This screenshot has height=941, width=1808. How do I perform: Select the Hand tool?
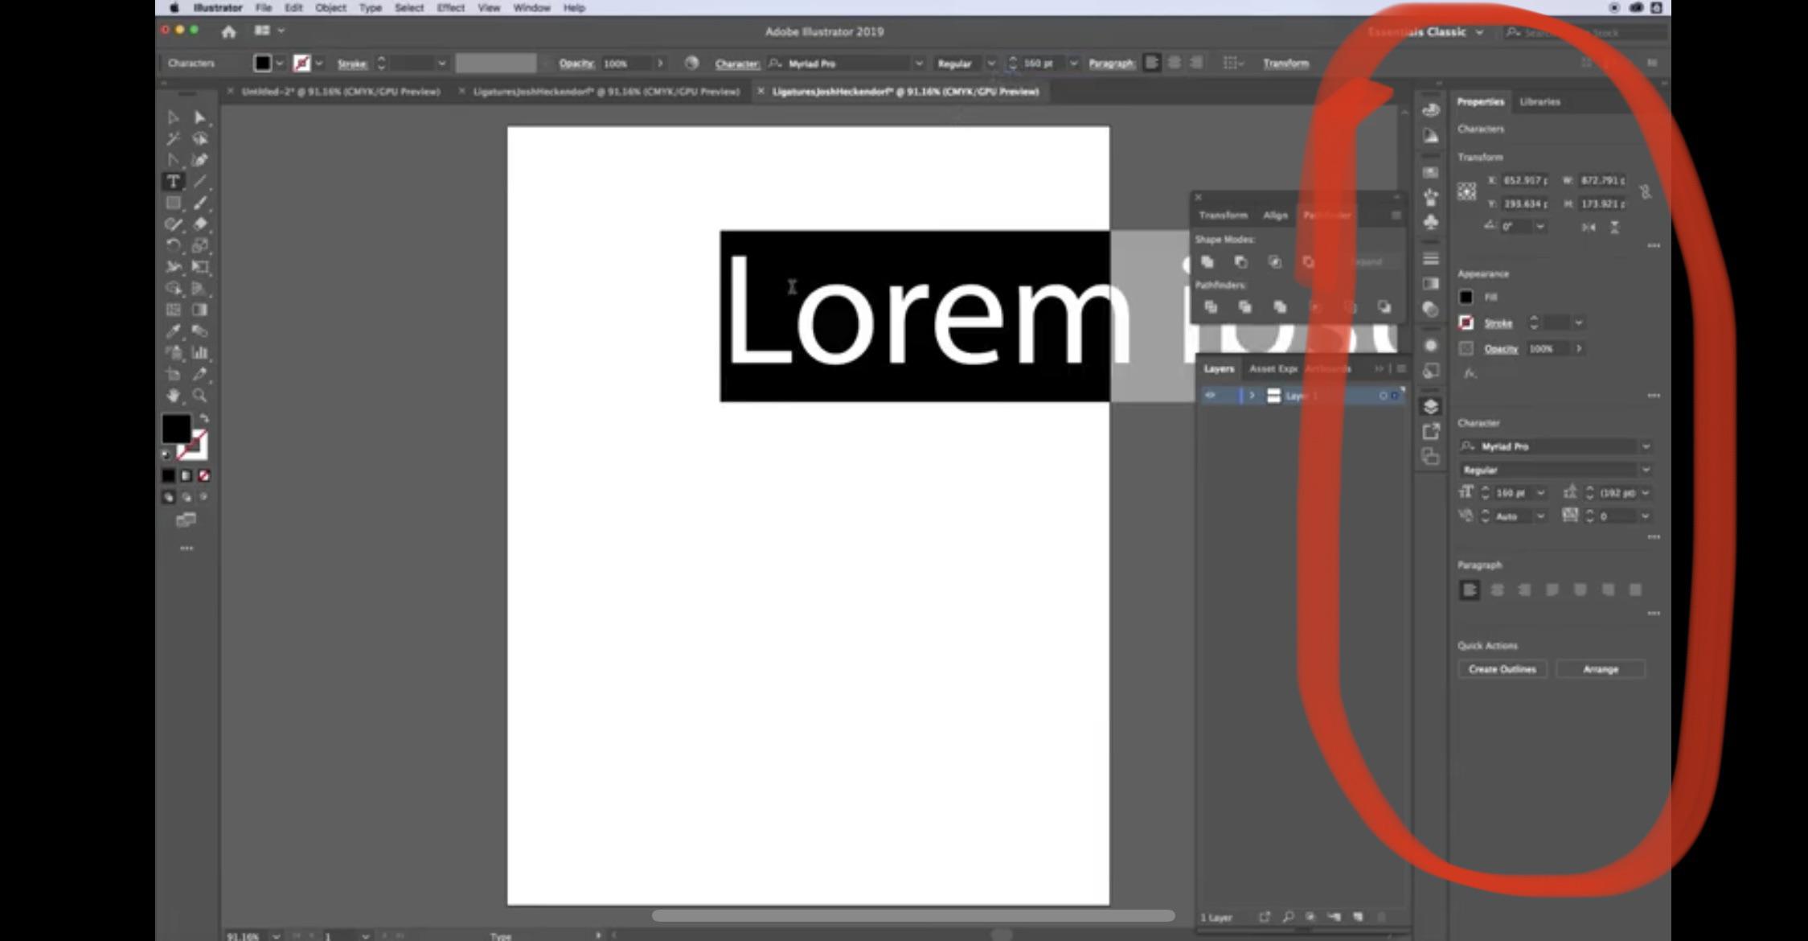point(173,396)
